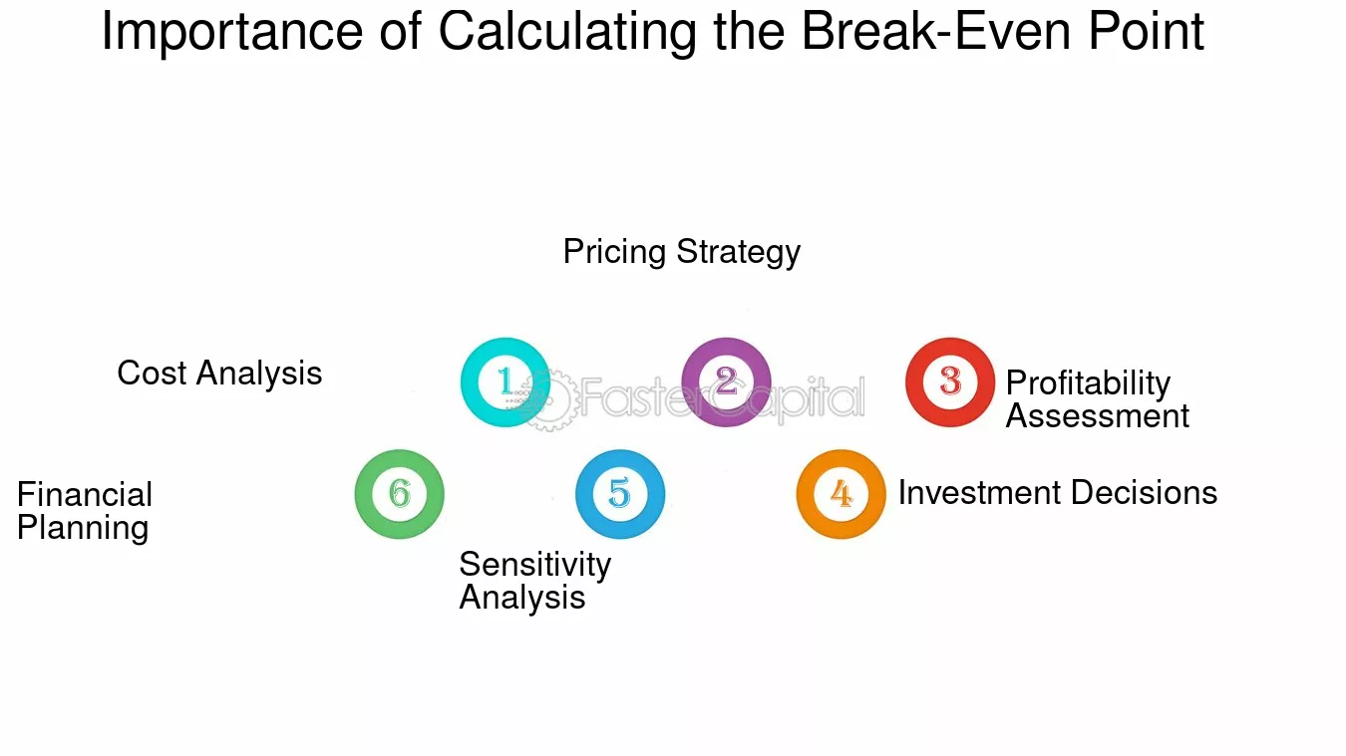Click the word Importance in the title
The image size is (1346, 756).
point(232,32)
